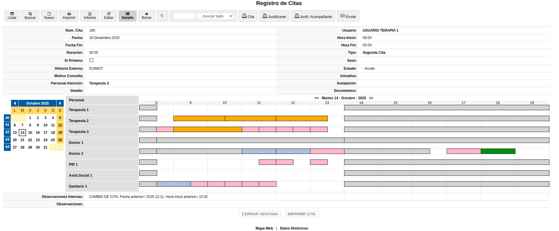The width and height of the screenshot is (559, 231).
Task: Switch to the Detalle view
Action: [127, 16]
